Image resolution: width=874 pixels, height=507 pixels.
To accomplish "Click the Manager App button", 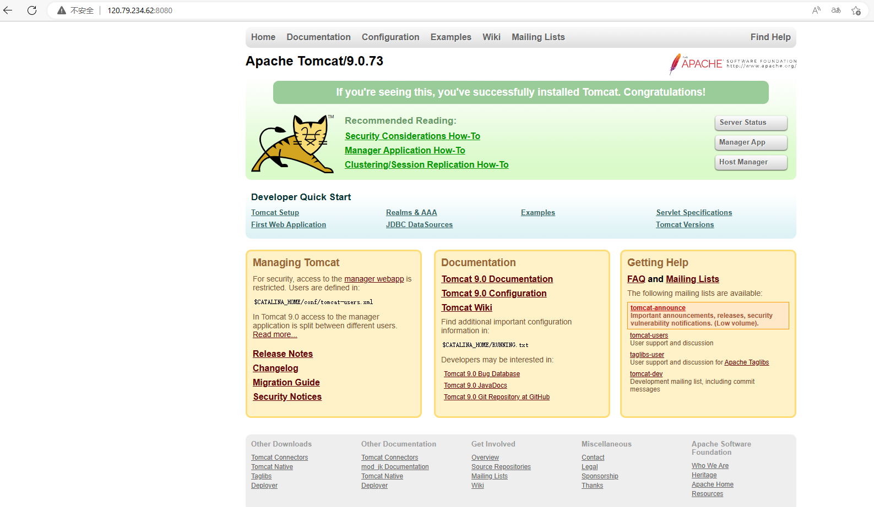I will pyautogui.click(x=751, y=142).
